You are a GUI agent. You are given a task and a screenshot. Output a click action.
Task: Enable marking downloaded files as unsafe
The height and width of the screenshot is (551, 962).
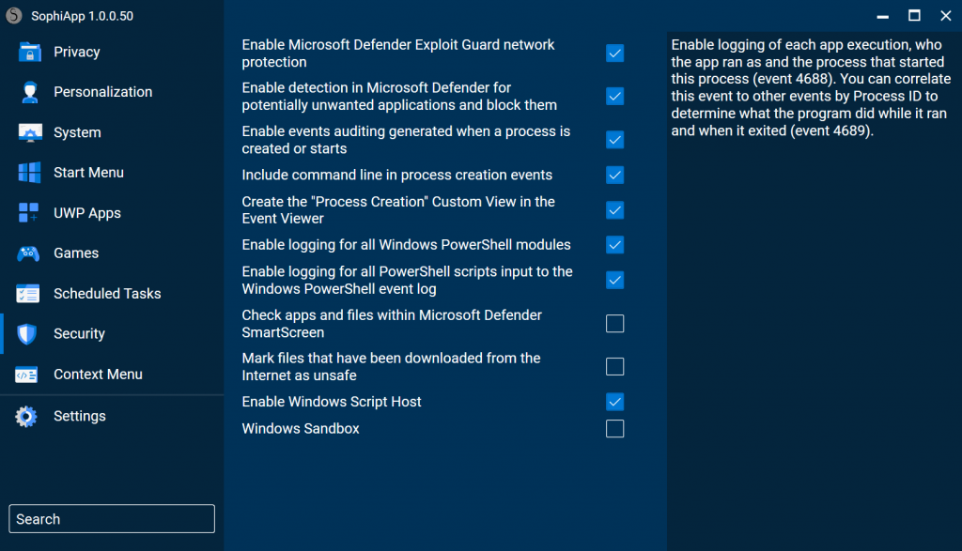pyautogui.click(x=614, y=366)
